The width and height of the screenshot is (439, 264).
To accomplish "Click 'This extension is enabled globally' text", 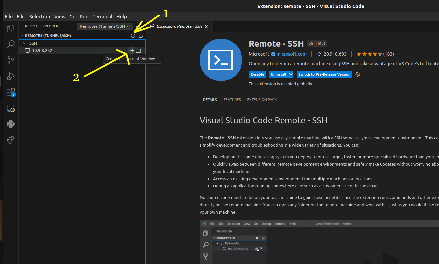I will tap(281, 84).
